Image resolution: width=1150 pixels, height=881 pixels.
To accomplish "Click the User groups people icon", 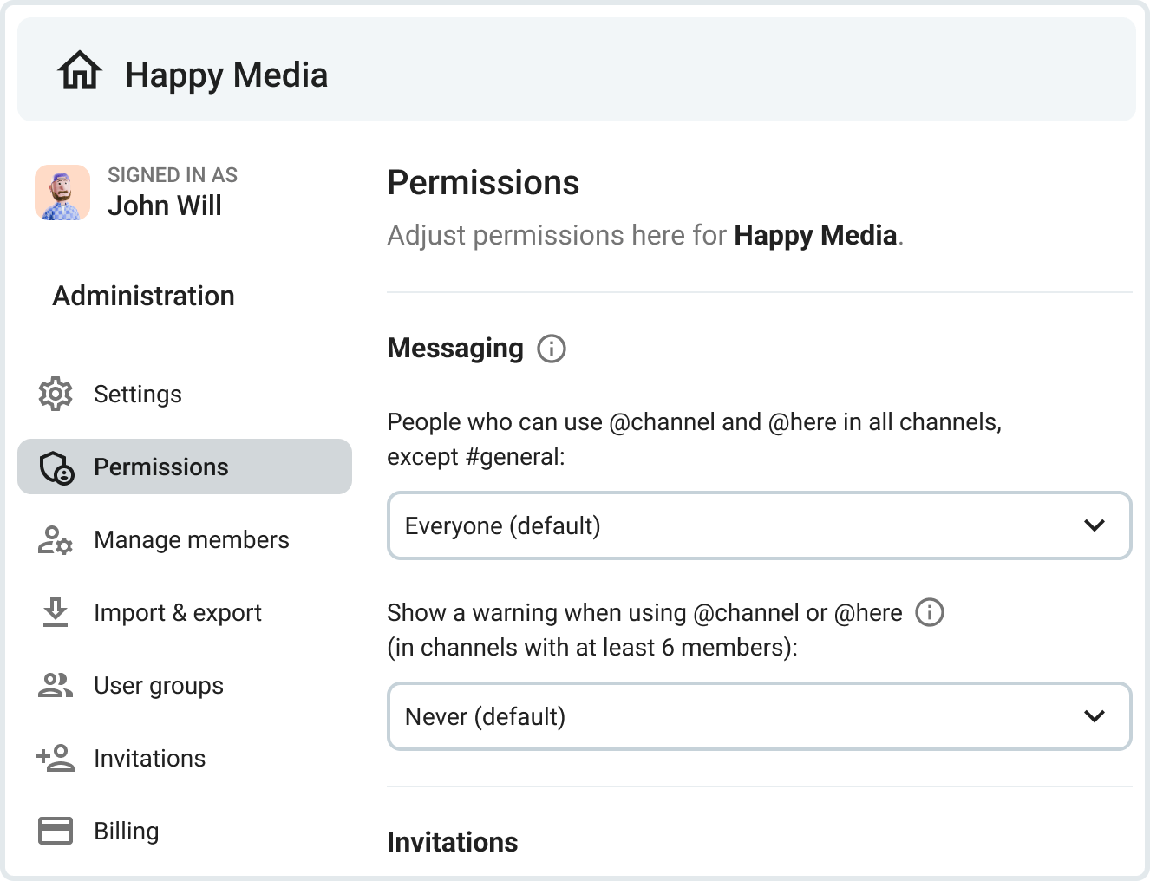I will click(x=56, y=685).
